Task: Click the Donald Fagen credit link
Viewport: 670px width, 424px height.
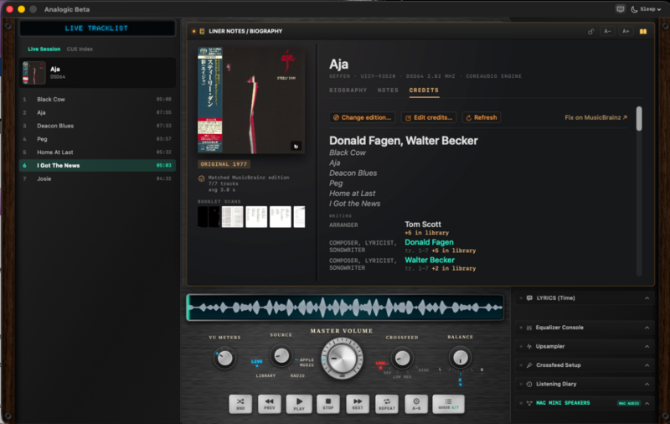Action: [429, 242]
